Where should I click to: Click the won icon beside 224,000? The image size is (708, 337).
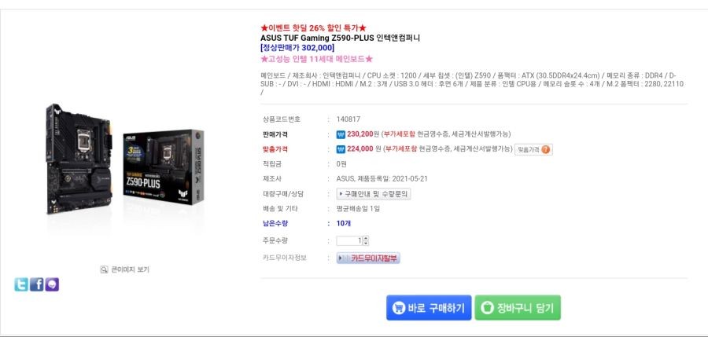[x=341, y=149]
